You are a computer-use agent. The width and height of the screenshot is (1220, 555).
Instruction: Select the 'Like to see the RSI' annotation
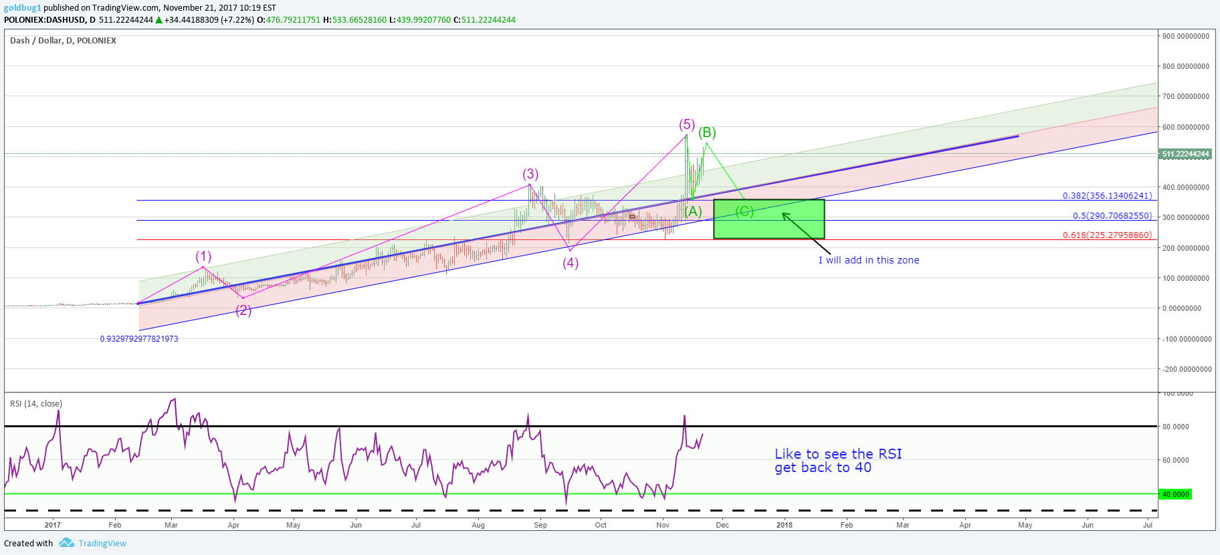point(838,454)
